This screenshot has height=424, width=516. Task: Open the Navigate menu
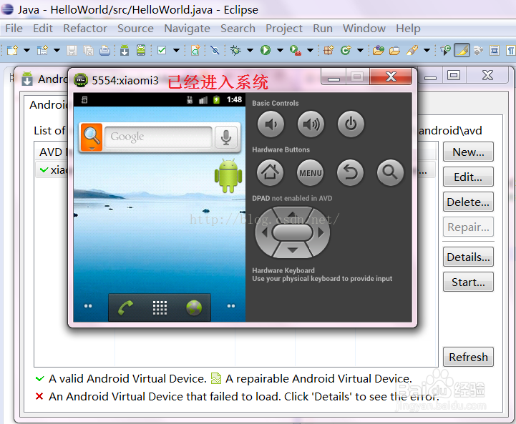[x=188, y=29]
